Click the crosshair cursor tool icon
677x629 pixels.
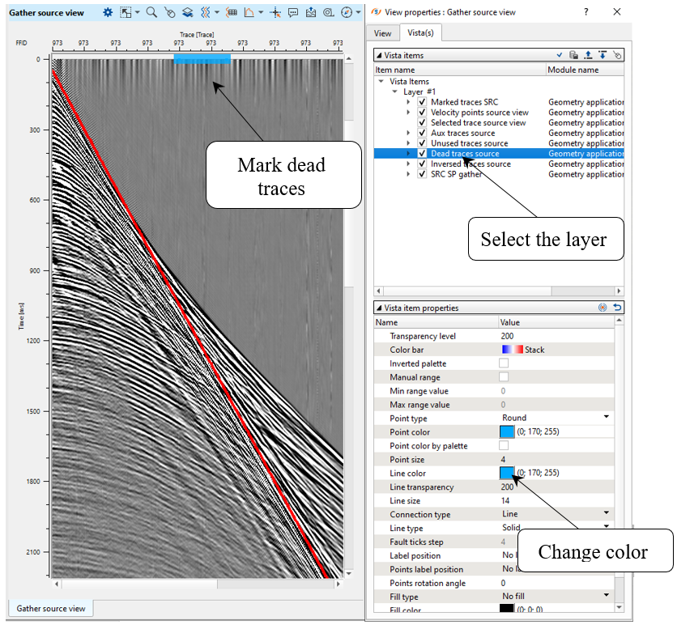[x=275, y=13]
